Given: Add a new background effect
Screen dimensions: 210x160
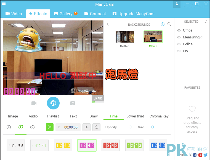Looking at the screenshot, I should [x=163, y=24].
